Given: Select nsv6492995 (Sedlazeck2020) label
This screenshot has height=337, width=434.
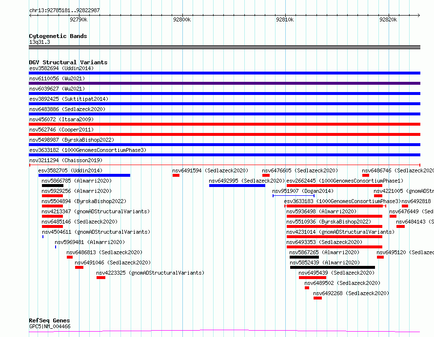Looking at the screenshot, I should click(x=247, y=181).
